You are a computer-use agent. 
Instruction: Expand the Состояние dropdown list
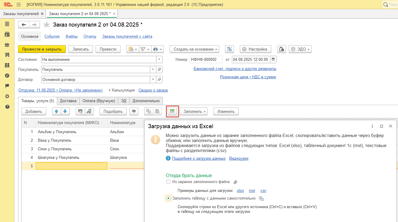click(160, 59)
